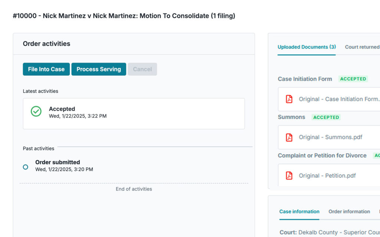The image size is (380, 237).
Task: Click the Complaint or Petition for Divorce heading
Action: (322, 155)
